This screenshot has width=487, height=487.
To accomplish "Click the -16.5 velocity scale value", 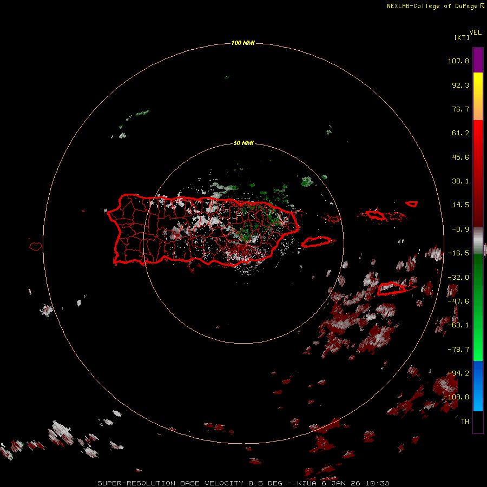I will pos(458,253).
